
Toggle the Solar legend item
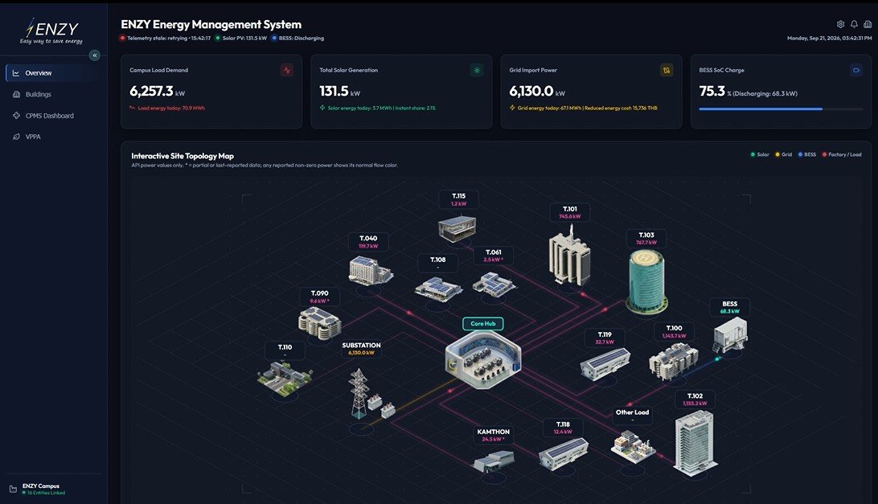click(x=760, y=154)
